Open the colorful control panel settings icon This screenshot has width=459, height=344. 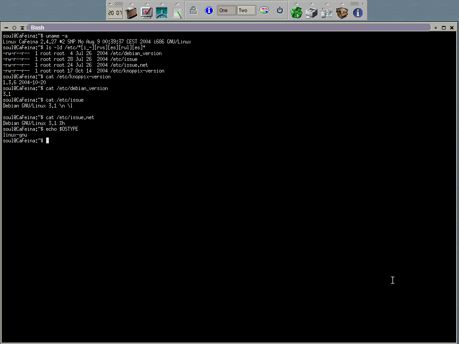(327, 13)
